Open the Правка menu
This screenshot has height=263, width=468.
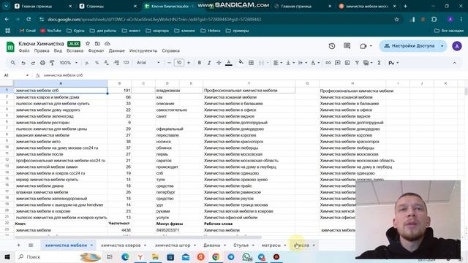42,50
